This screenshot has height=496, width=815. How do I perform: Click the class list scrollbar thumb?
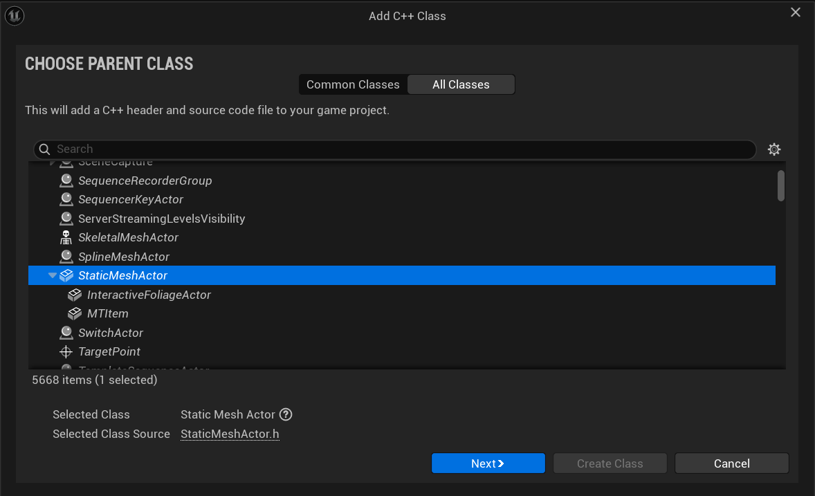tap(780, 185)
